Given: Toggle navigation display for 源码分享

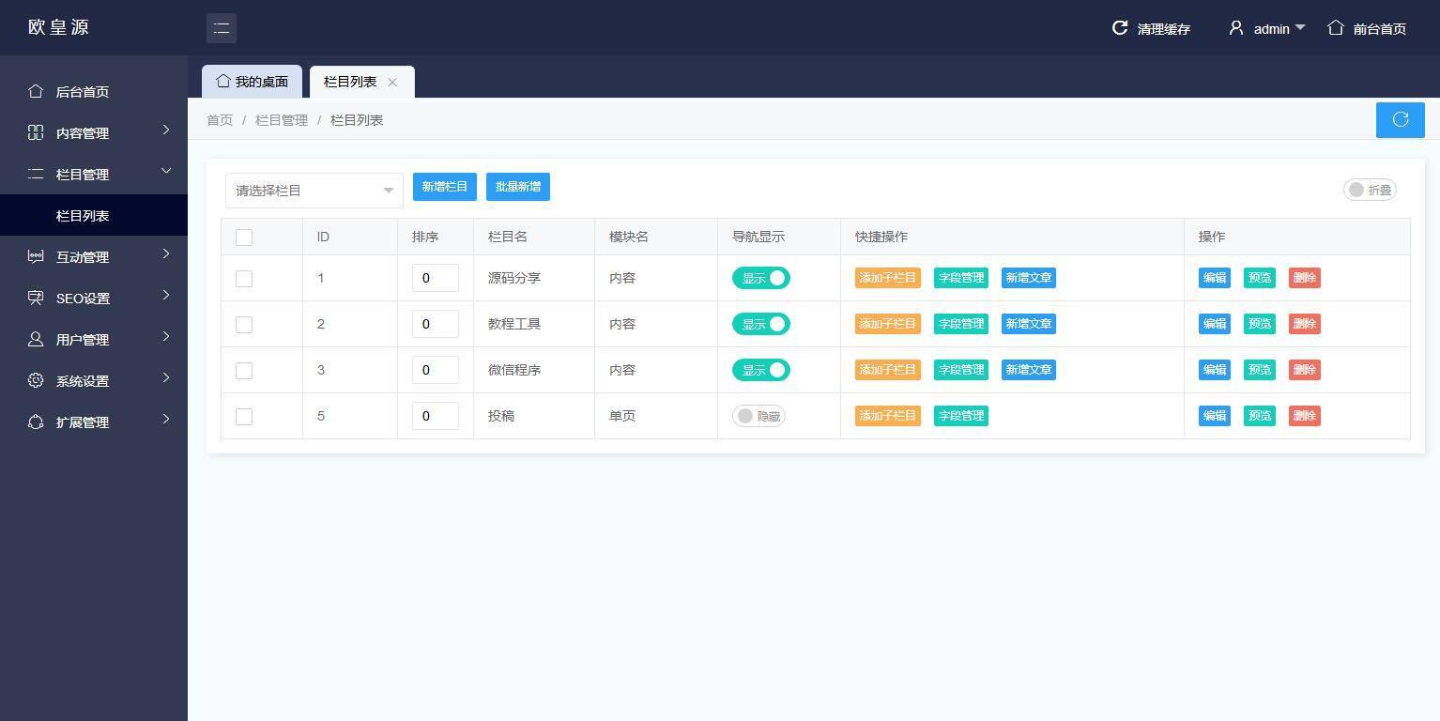Looking at the screenshot, I should tap(761, 278).
